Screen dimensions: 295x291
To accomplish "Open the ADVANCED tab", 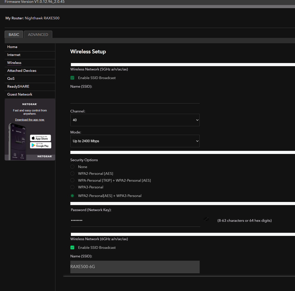I will coord(38,34).
